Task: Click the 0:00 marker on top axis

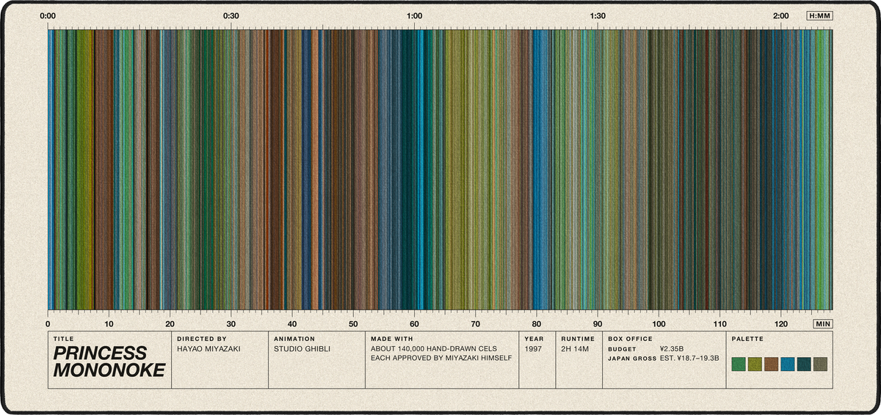Action: pyautogui.click(x=48, y=15)
